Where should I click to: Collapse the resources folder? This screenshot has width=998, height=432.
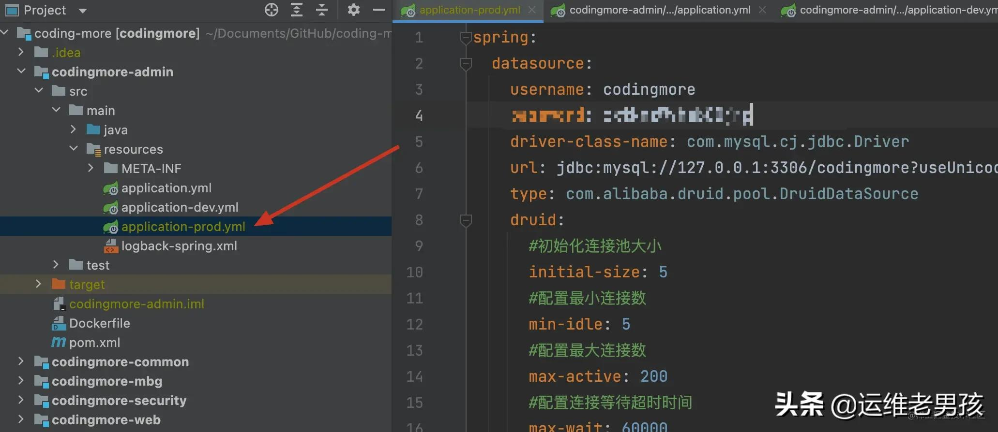point(74,148)
